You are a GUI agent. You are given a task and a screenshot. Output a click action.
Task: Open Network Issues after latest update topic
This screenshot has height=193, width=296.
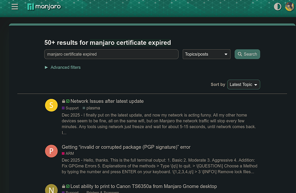107,101
